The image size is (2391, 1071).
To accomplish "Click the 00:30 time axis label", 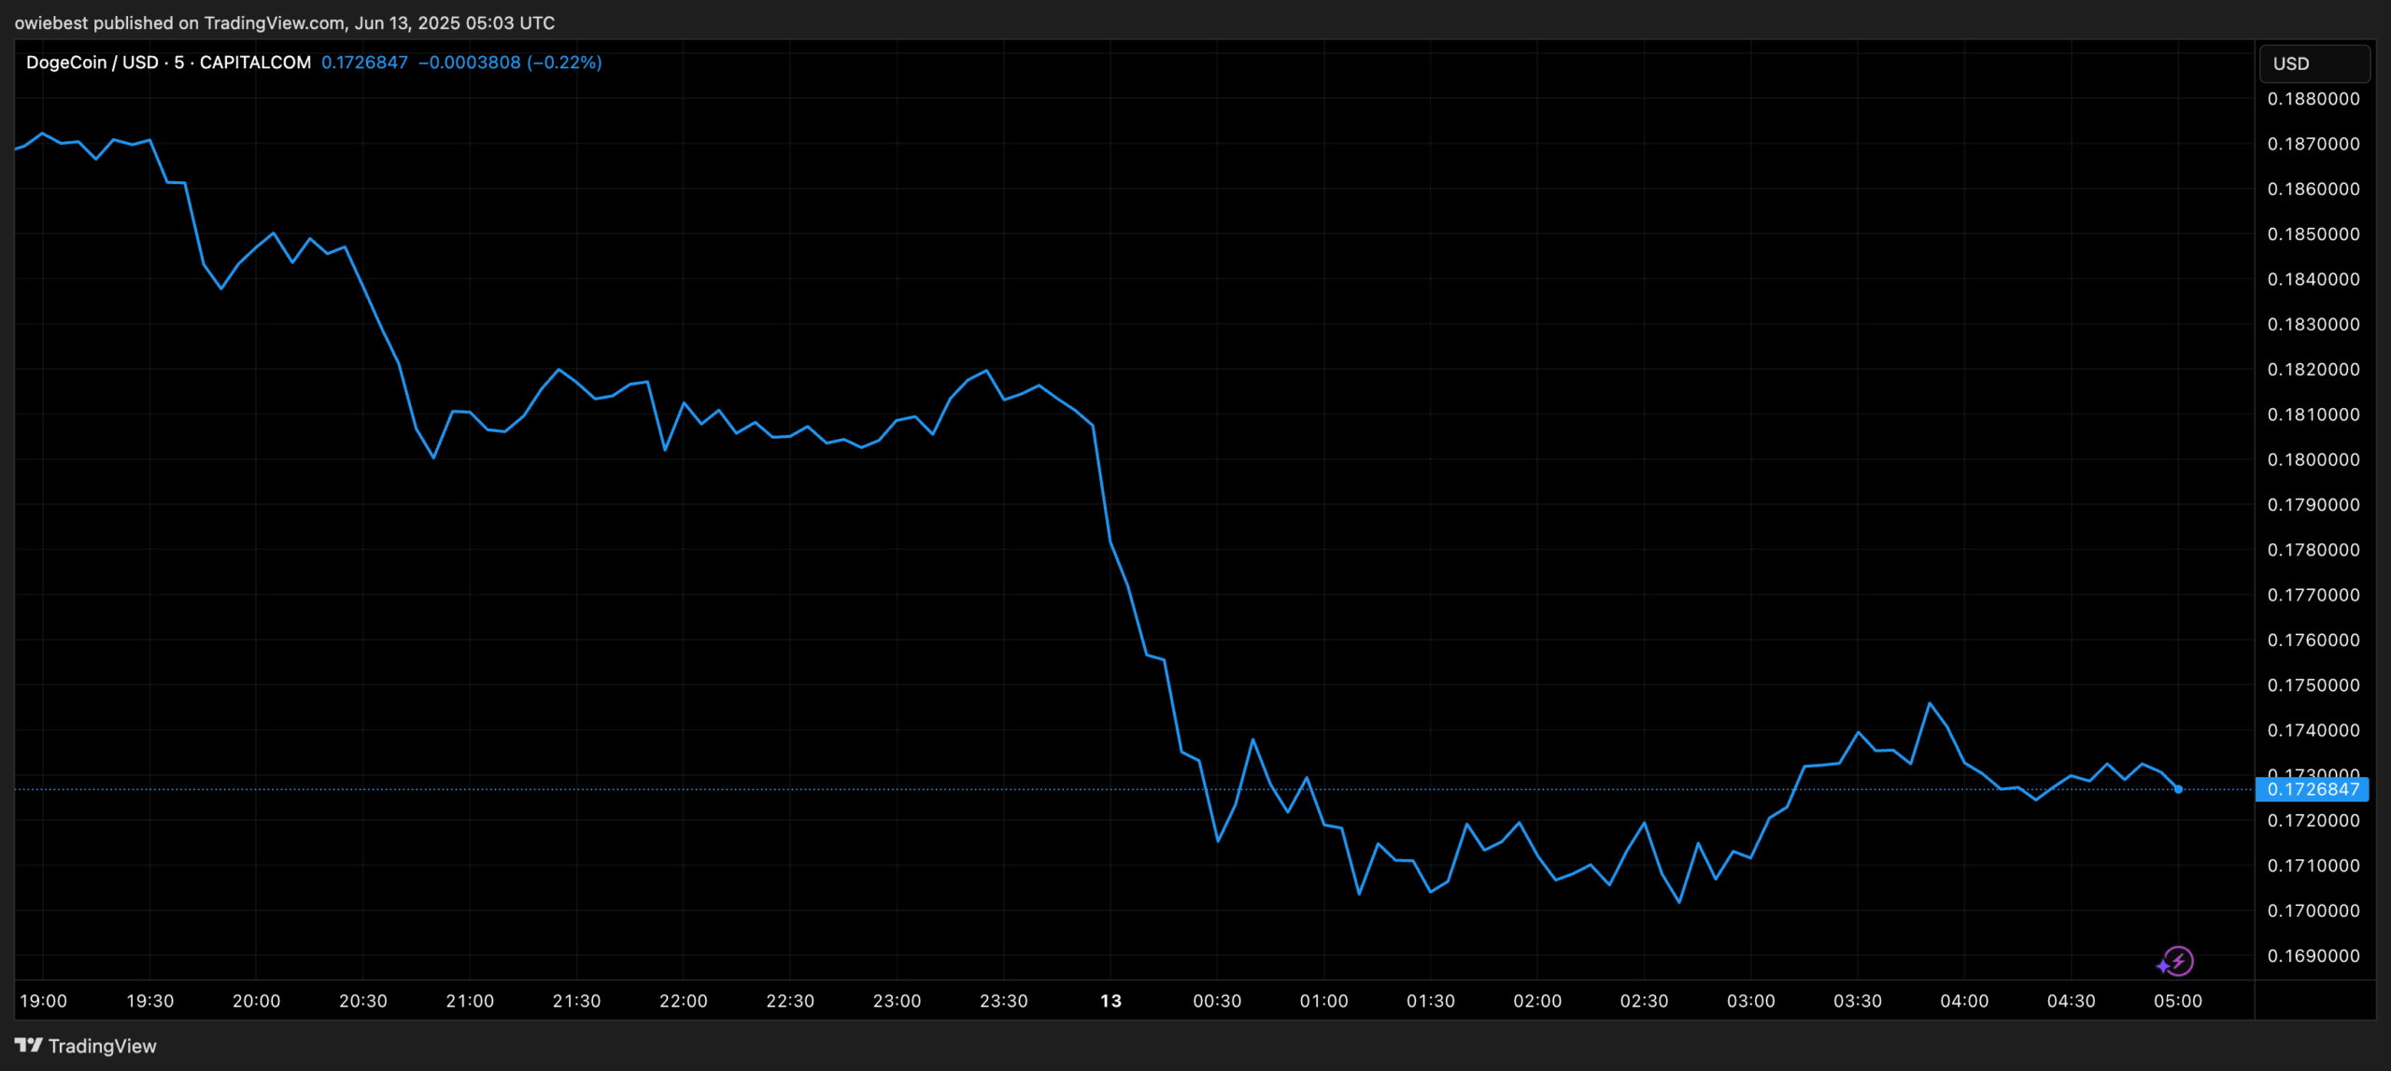I will [1217, 1001].
